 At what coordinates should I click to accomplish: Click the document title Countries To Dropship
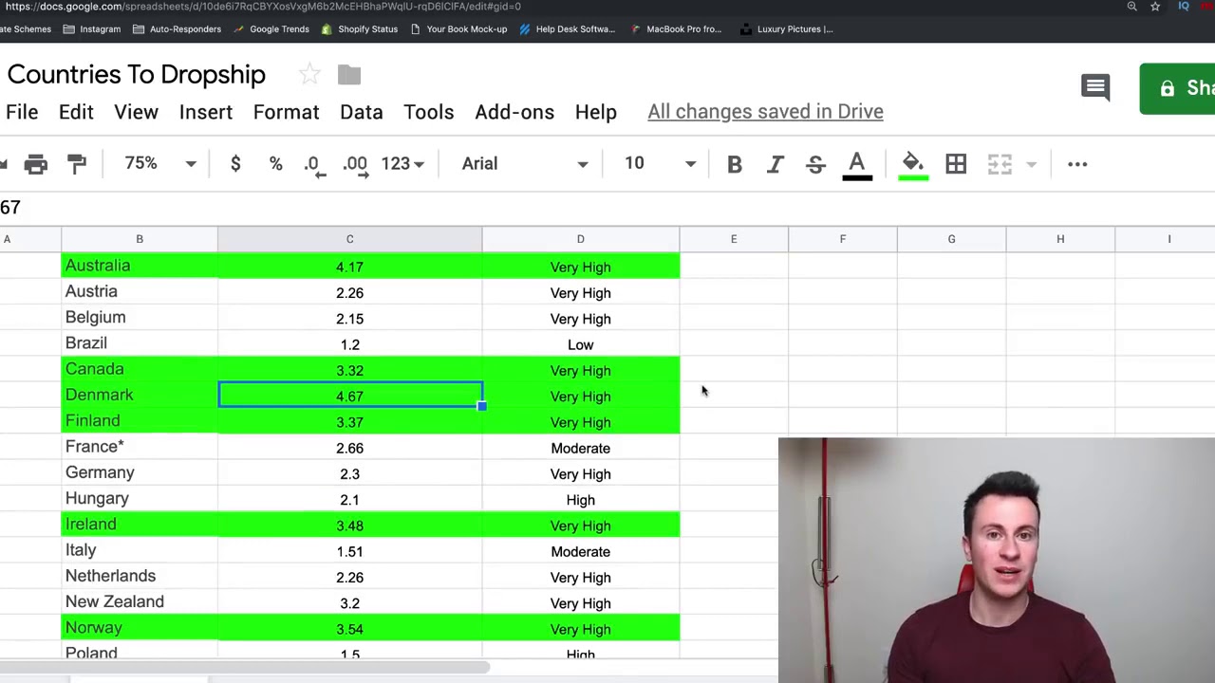coord(136,74)
